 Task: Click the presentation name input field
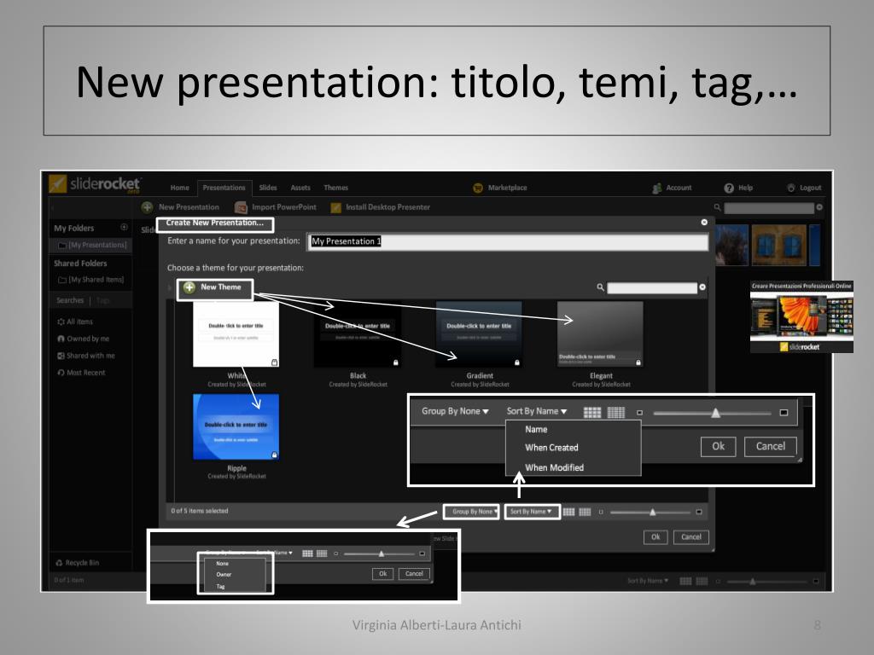point(508,241)
